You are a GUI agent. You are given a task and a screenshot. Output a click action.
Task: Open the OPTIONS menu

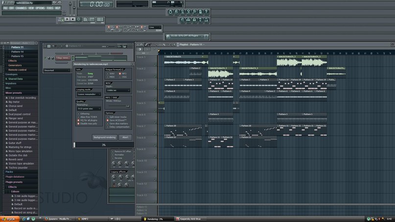pos(40,8)
